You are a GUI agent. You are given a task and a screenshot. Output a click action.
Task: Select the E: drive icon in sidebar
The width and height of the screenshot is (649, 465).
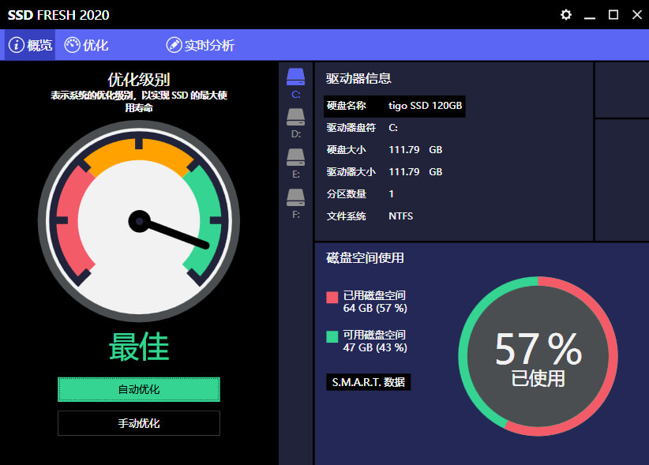295,156
